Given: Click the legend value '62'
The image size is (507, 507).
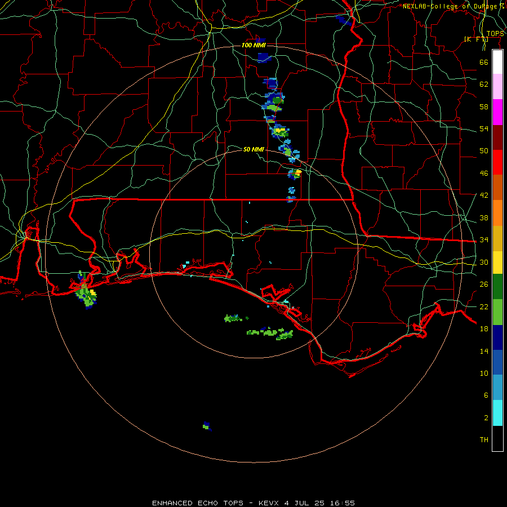Looking at the screenshot, I should [x=484, y=84].
